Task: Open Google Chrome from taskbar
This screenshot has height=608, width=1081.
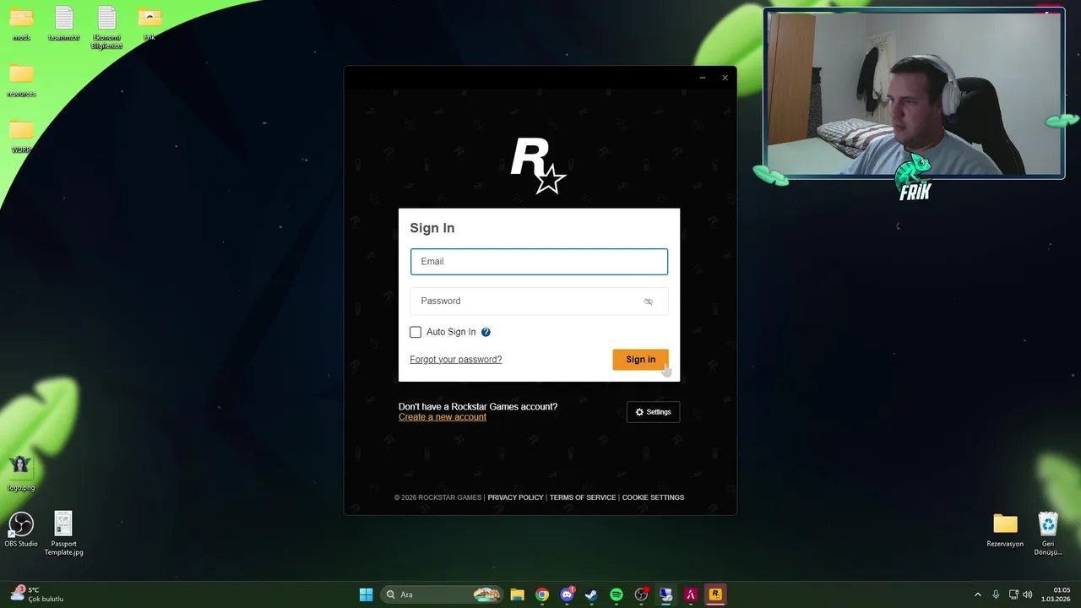Action: pyautogui.click(x=542, y=594)
